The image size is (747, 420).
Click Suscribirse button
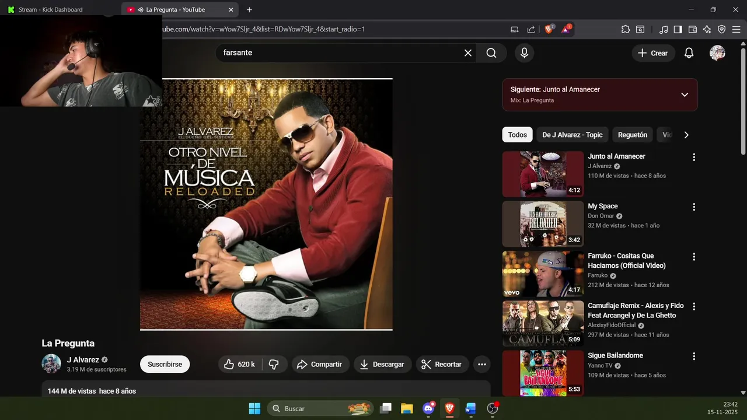(165, 364)
